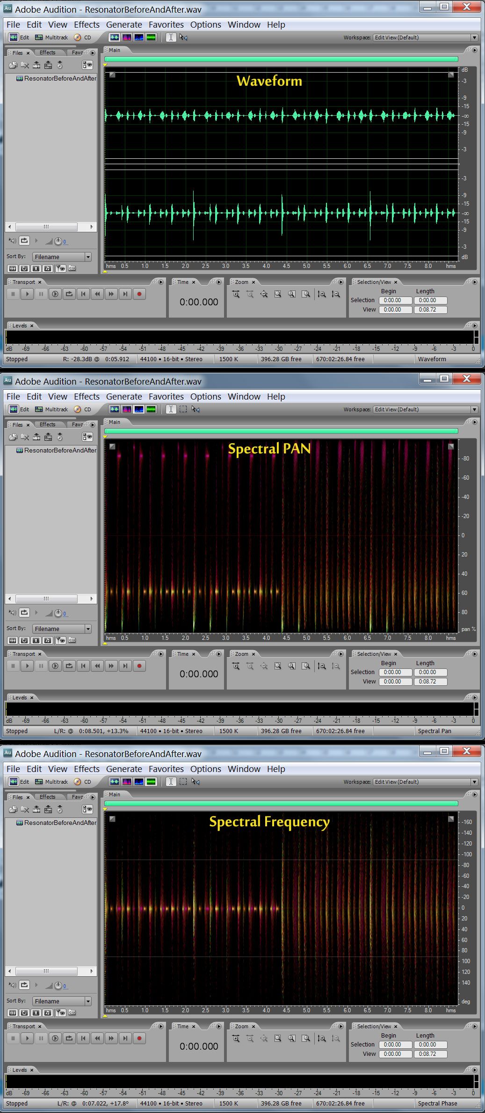
Task: Click Close File icon in middle Files panel
Action: click(25, 437)
